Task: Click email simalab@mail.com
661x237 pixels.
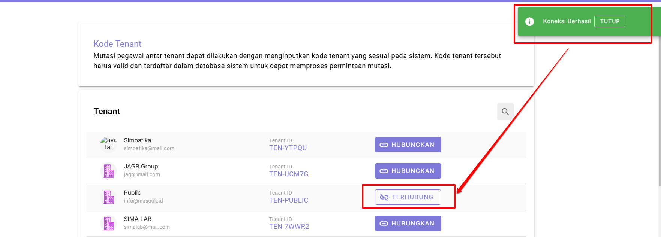Action: (x=147, y=227)
